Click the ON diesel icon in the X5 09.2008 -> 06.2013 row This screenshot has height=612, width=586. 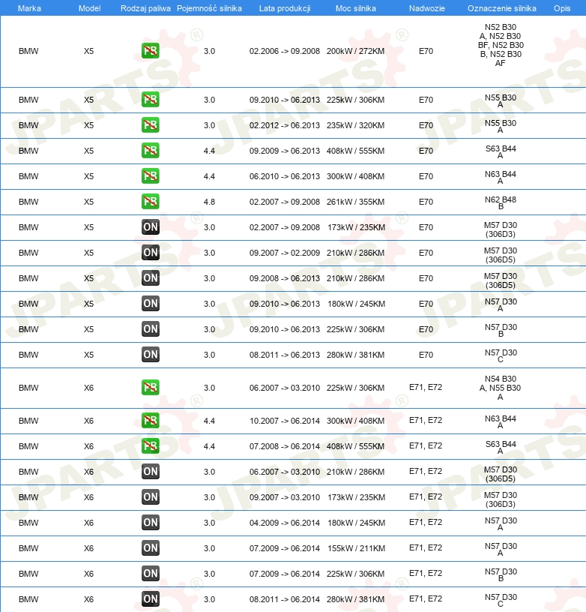click(150, 278)
